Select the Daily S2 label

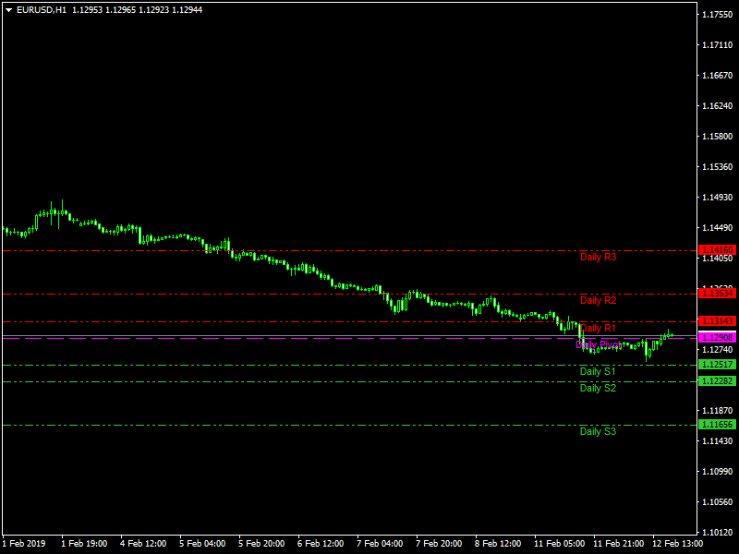point(598,388)
